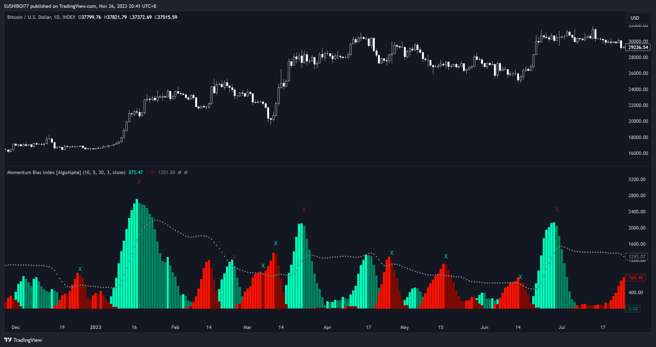Click the Jun label on time axis
The height and width of the screenshot is (347, 656).
click(x=485, y=327)
